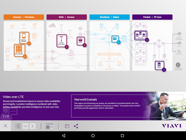Select the highlighted blue Backhaul router icon
The height and width of the screenshot is (140, 186).
pos(115,39)
